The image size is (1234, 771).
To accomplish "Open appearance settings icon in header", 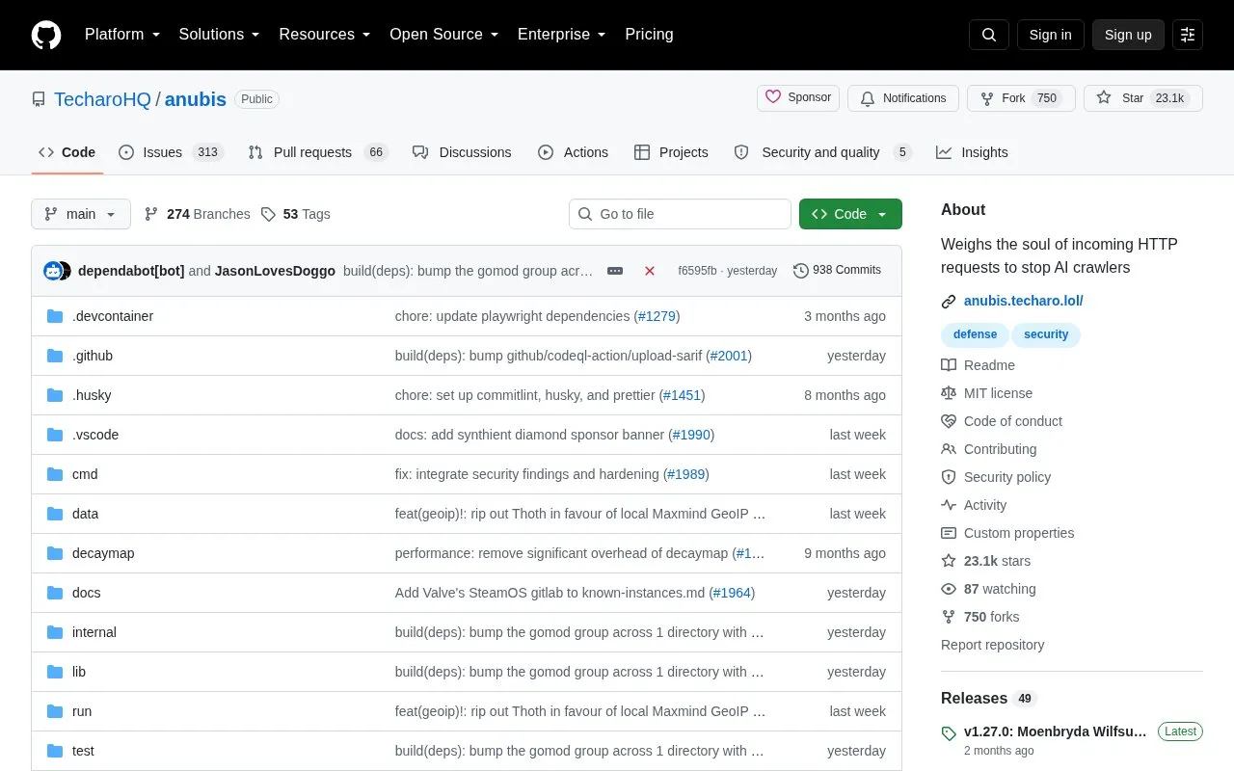I will pos(1188,35).
